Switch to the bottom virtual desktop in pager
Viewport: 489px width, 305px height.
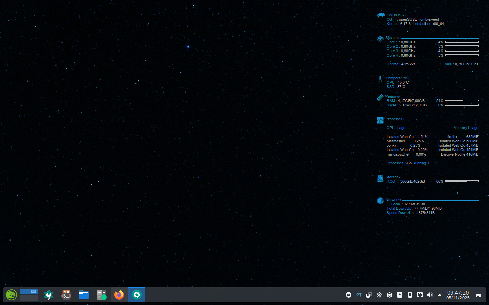[29, 298]
